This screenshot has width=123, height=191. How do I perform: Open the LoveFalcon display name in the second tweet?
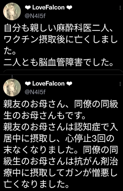click(x=49, y=83)
